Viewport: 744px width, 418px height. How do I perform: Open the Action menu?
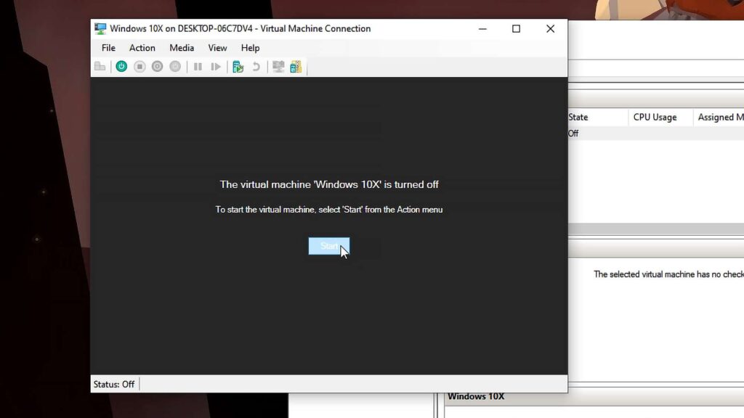(142, 48)
